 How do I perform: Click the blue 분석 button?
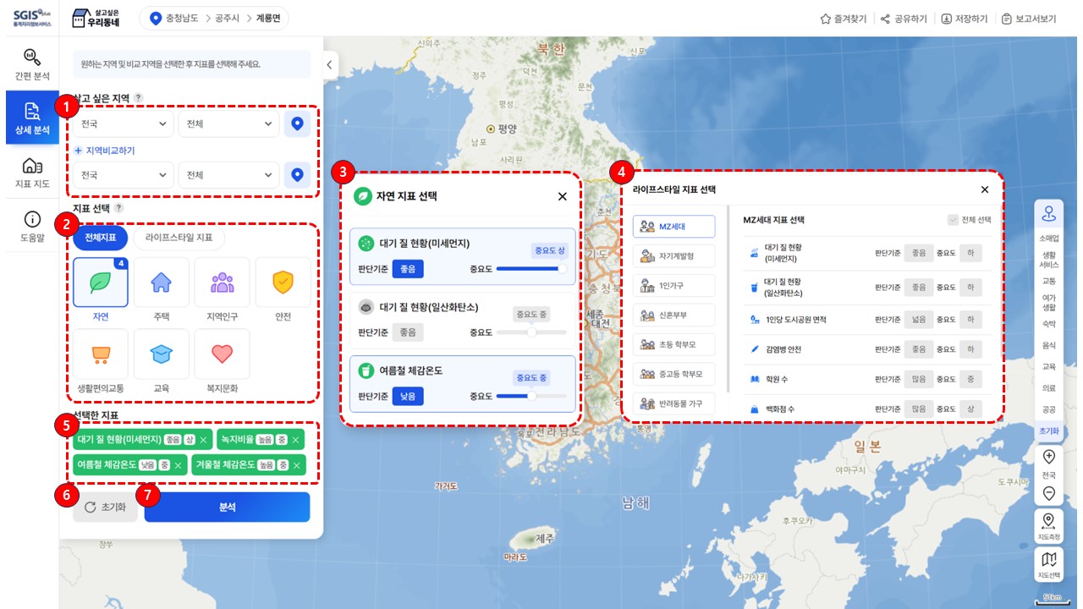pos(227,507)
